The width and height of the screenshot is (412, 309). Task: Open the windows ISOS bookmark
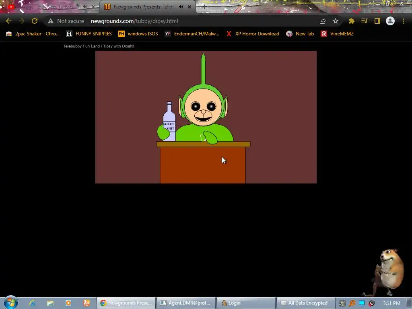[138, 34]
